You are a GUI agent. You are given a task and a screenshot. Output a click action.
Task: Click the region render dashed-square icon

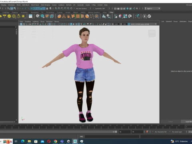point(137,16)
